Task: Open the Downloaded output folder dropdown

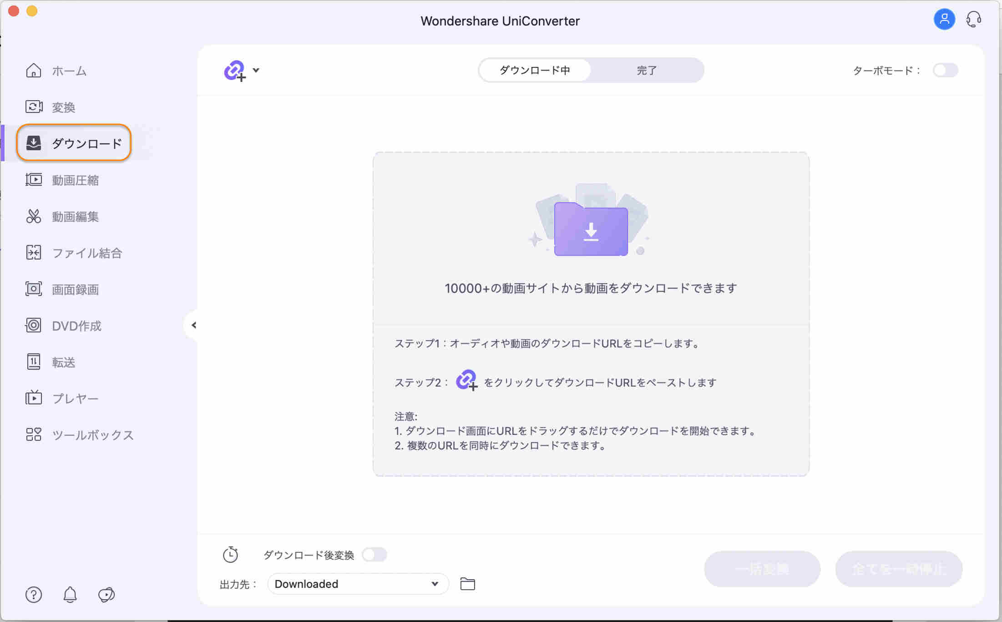Action: pyautogui.click(x=358, y=584)
